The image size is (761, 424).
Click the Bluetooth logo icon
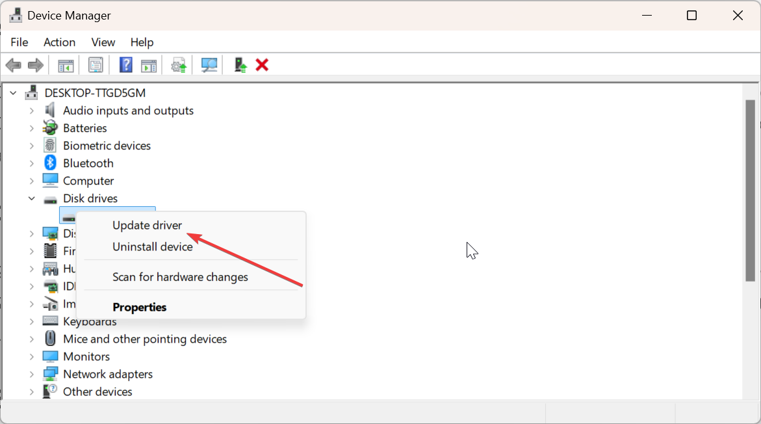point(50,163)
